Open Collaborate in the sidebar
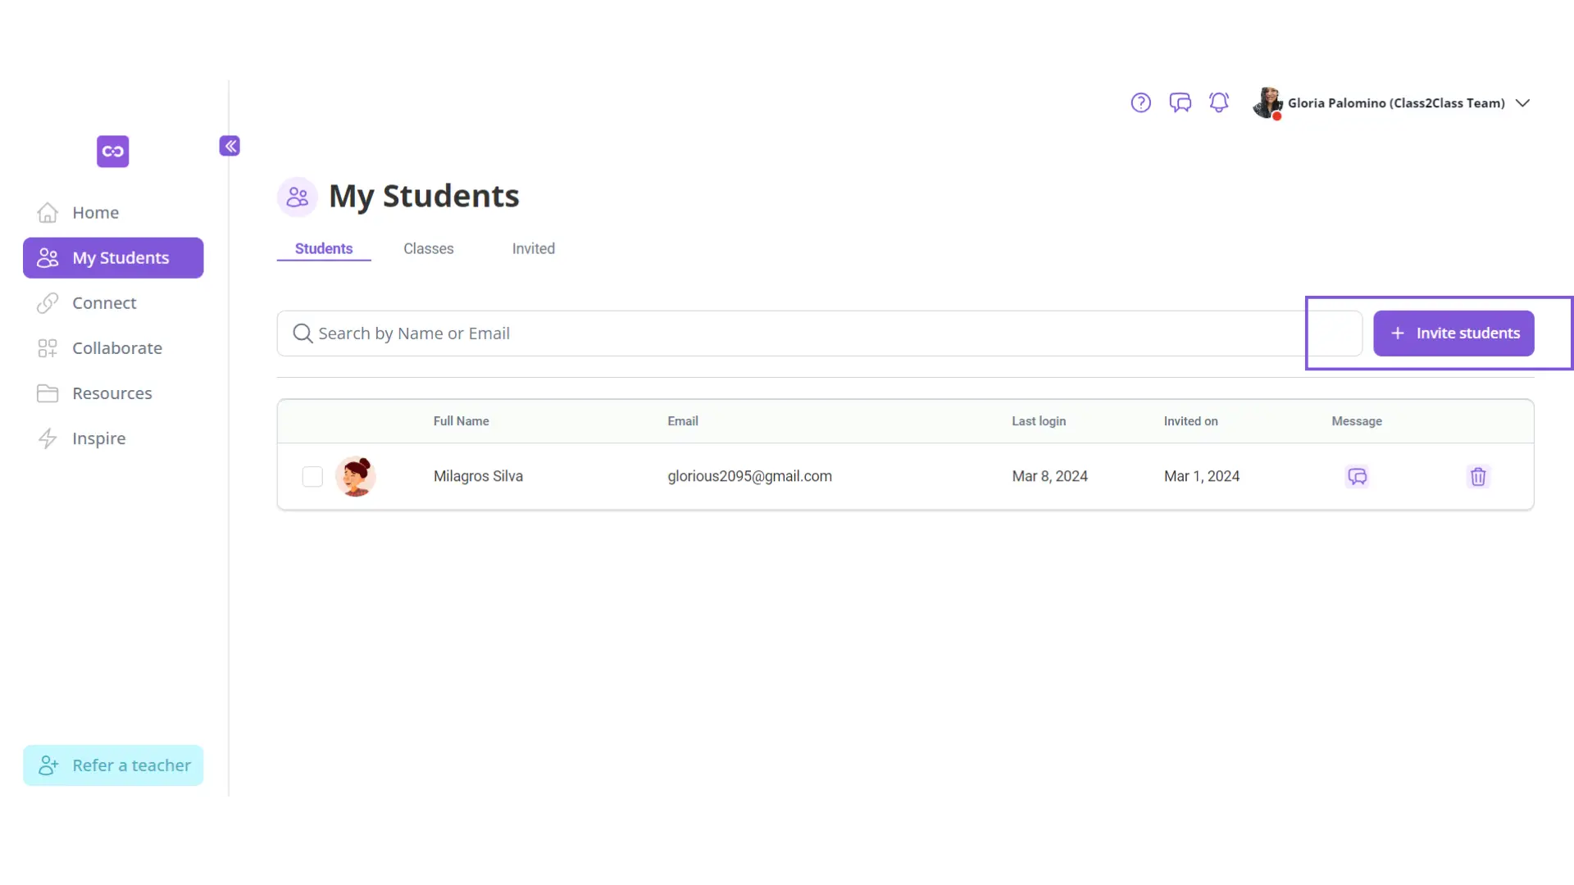 pyautogui.click(x=113, y=348)
